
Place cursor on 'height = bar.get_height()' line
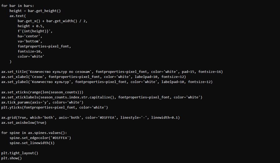[x=35, y=11]
